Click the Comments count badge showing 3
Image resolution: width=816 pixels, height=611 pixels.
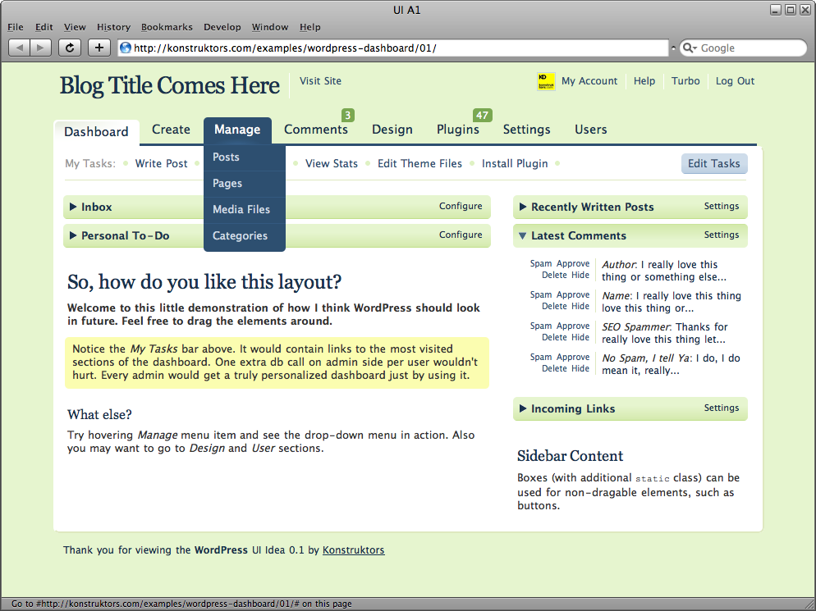[x=348, y=115]
